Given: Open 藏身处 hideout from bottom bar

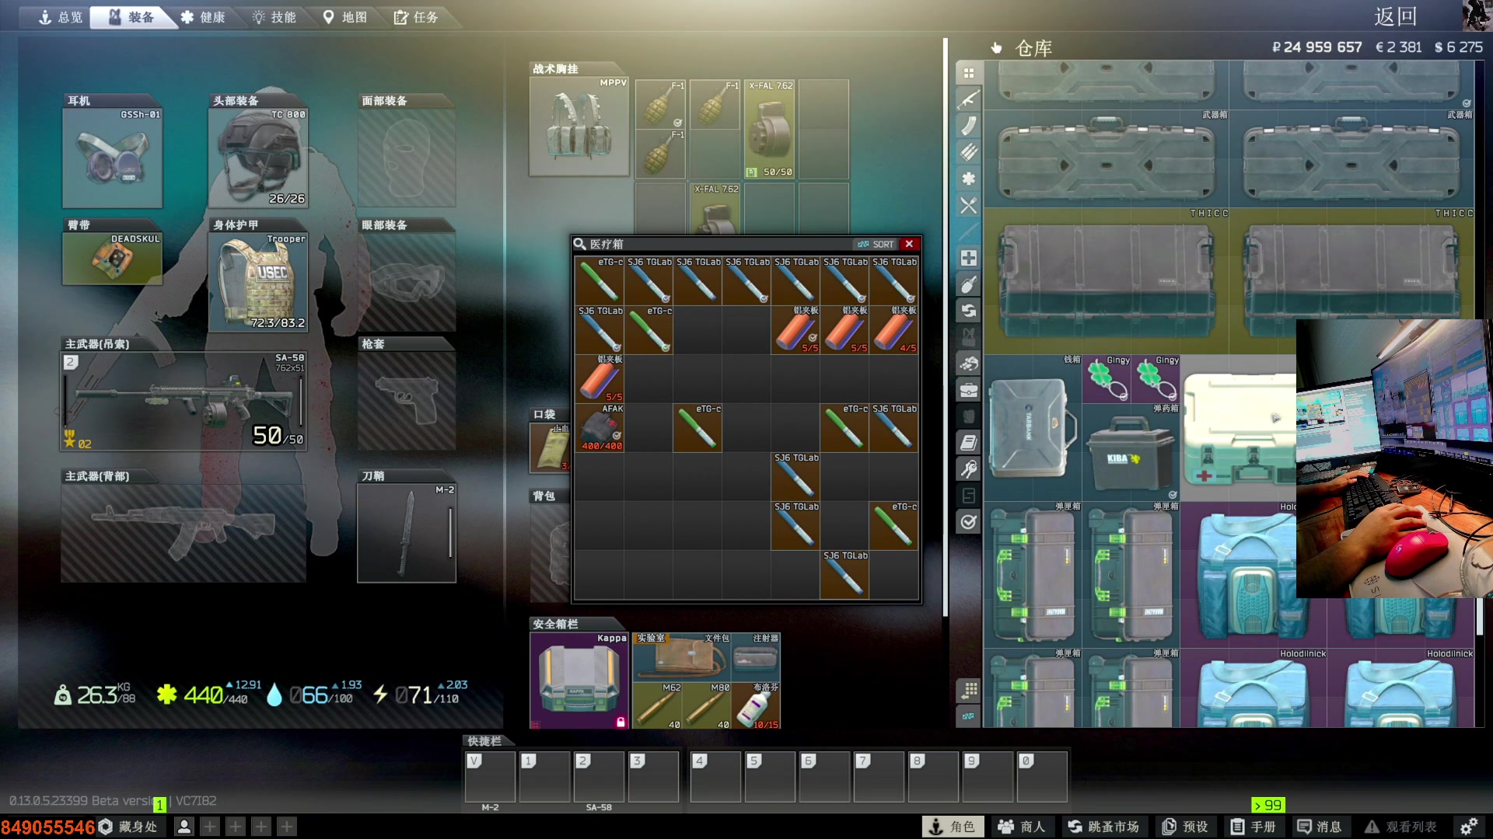Looking at the screenshot, I should [x=129, y=827].
